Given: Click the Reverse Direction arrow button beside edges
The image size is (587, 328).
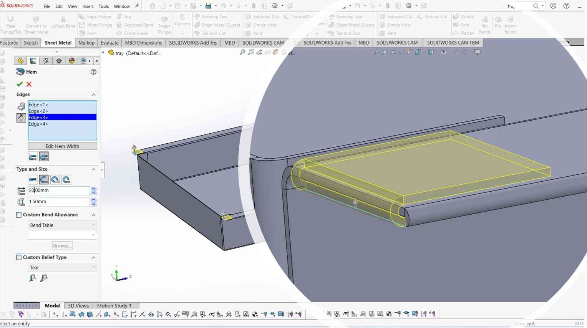Looking at the screenshot, I should (21, 118).
